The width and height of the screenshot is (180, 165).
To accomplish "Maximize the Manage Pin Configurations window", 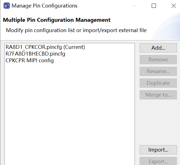I will coord(154,6).
